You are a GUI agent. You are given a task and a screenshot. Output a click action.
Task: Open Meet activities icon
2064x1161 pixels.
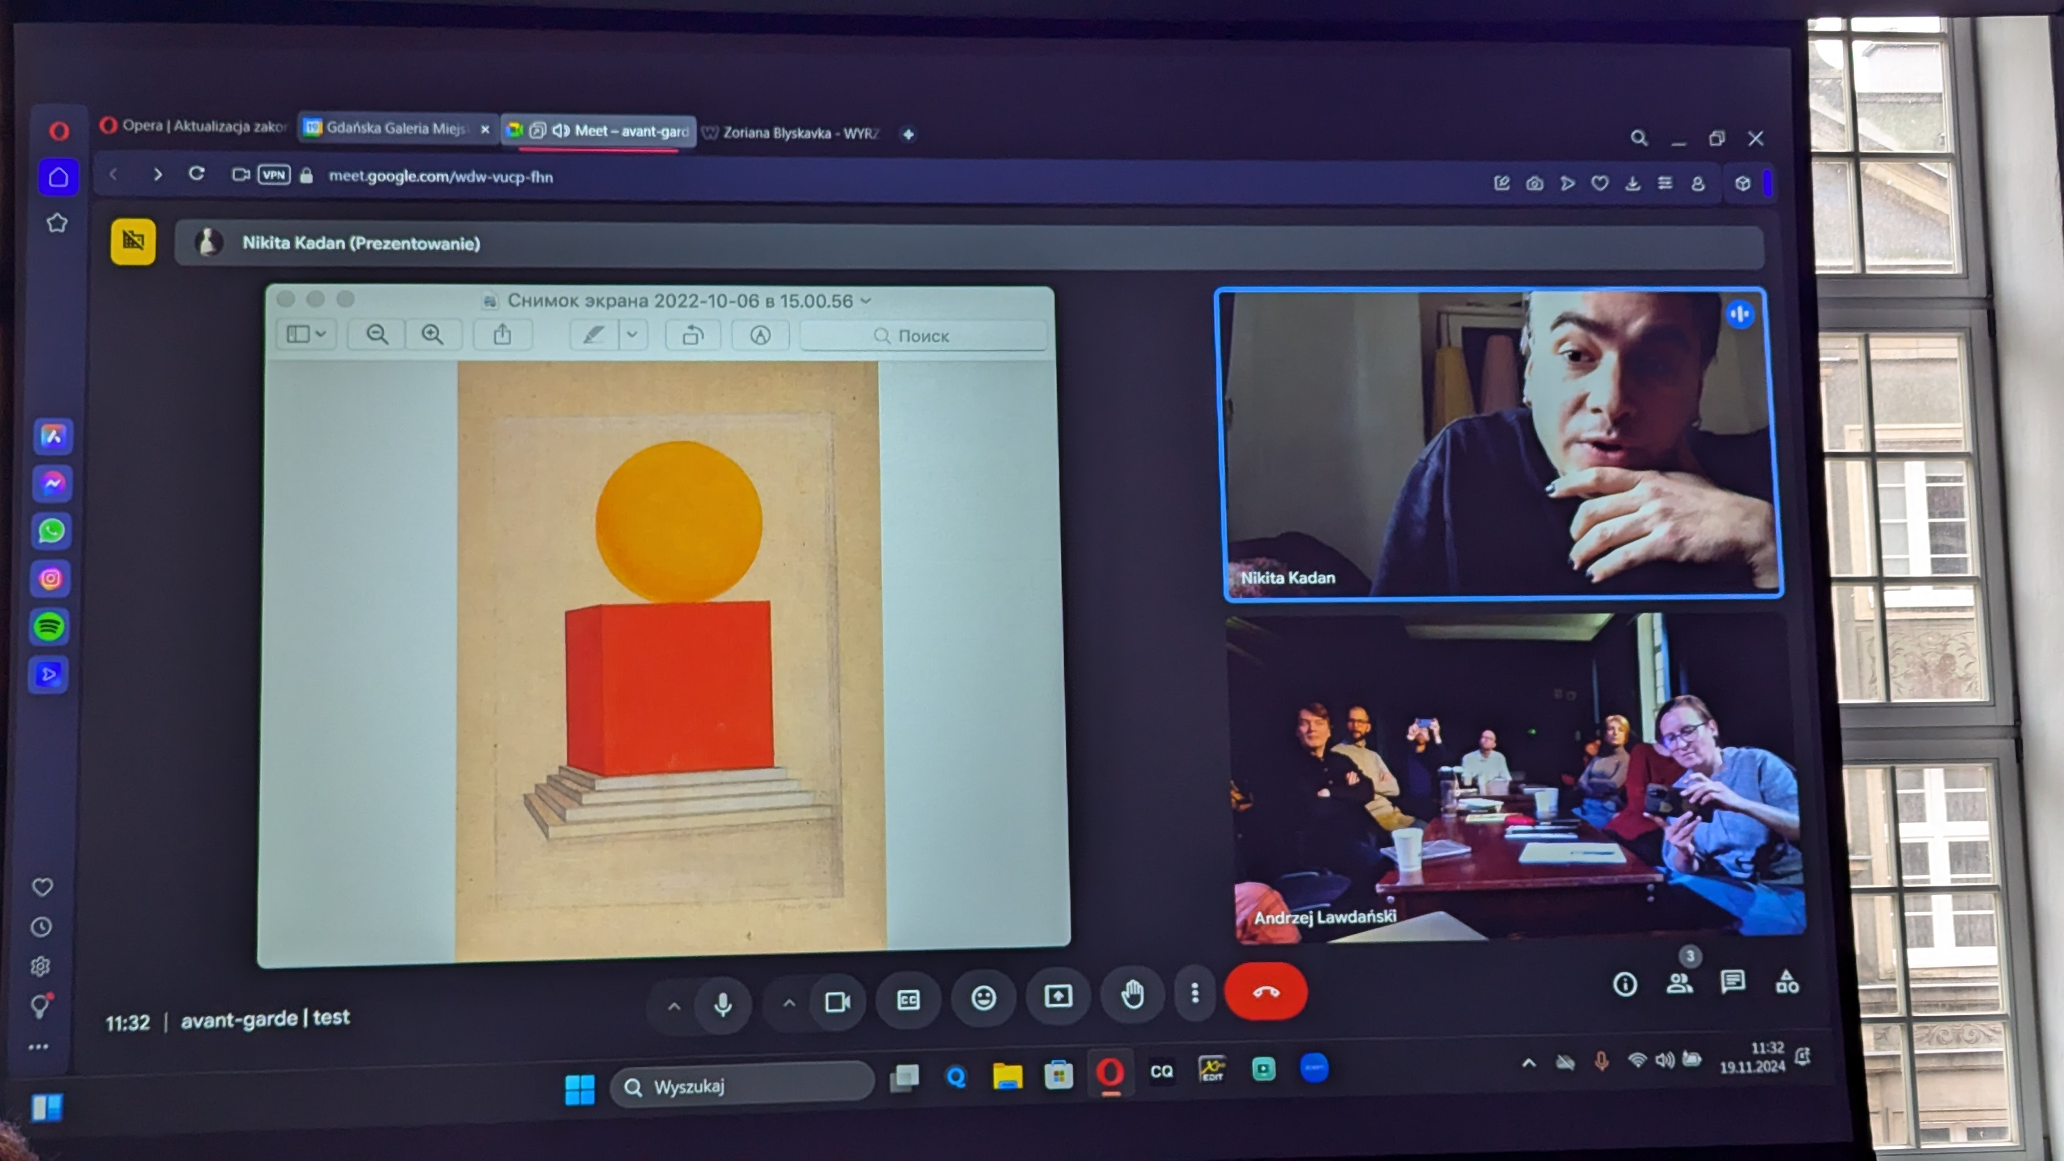pyautogui.click(x=1787, y=981)
